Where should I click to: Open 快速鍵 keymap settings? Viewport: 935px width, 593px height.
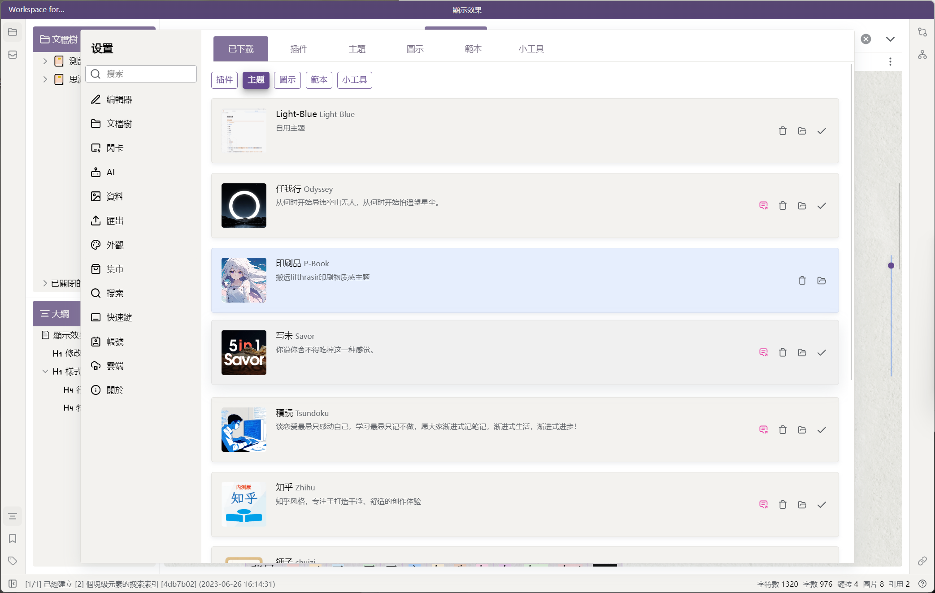click(119, 317)
